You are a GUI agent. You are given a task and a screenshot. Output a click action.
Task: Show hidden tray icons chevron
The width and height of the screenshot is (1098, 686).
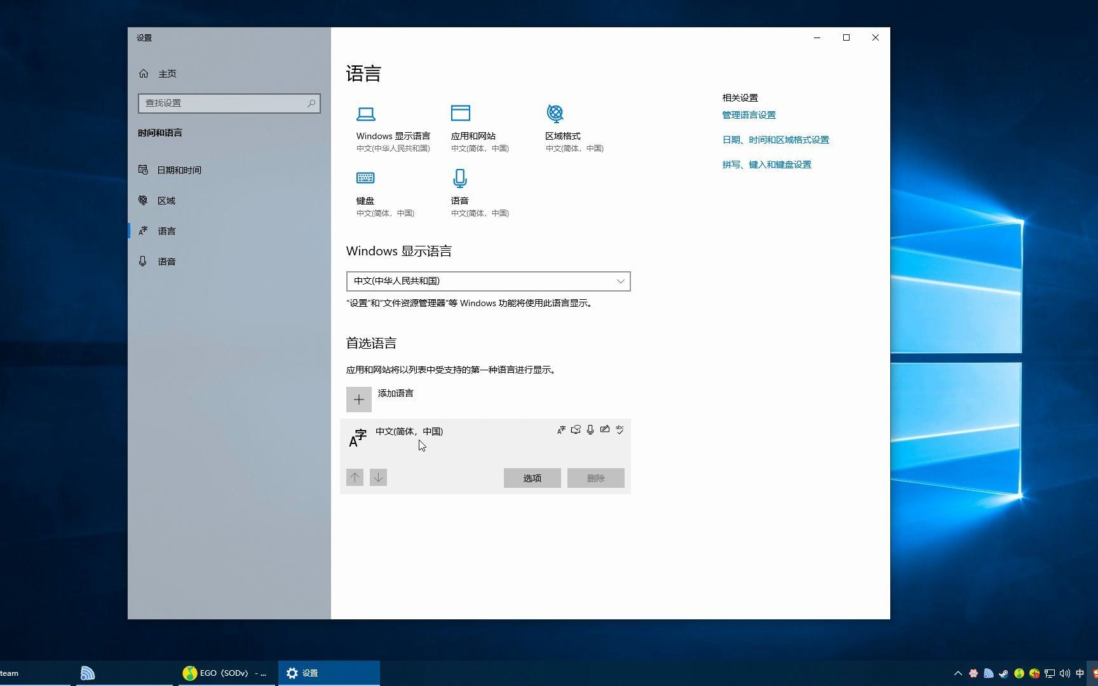(x=958, y=673)
